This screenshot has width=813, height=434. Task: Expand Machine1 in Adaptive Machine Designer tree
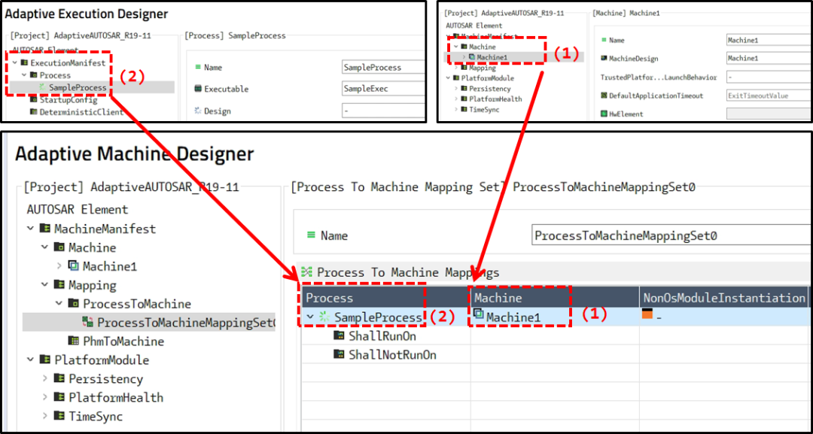(59, 266)
